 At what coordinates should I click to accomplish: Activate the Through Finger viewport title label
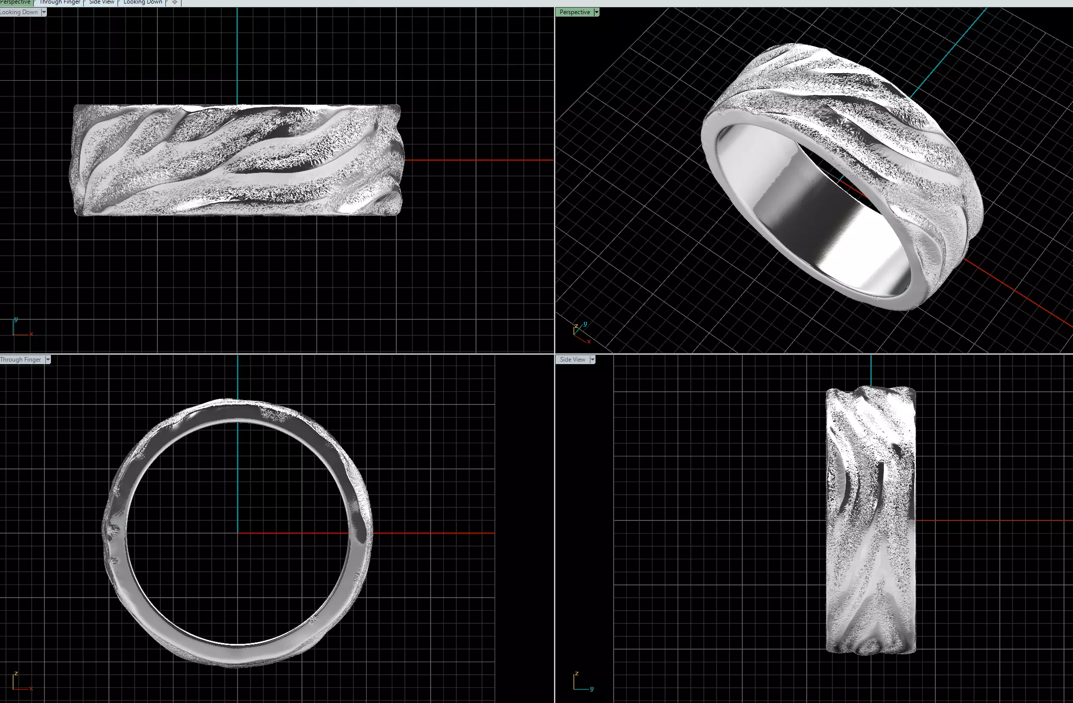click(x=21, y=360)
